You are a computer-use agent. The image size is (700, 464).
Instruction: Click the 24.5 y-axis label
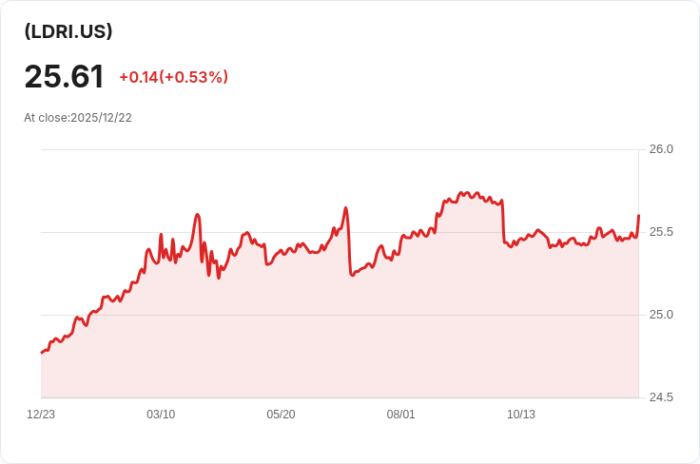point(661,397)
